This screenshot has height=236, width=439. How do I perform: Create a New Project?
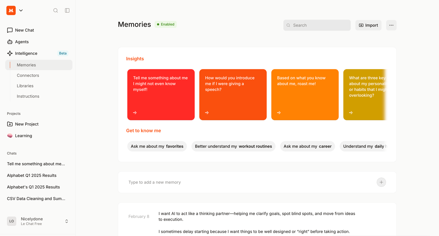[39, 124]
